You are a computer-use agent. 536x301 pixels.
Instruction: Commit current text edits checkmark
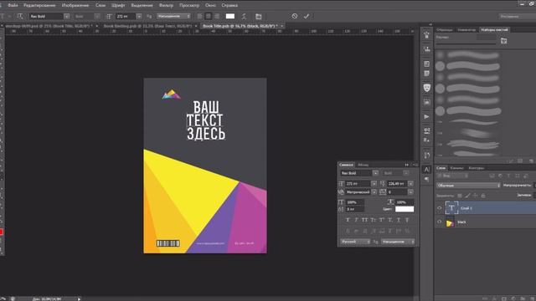click(x=307, y=16)
